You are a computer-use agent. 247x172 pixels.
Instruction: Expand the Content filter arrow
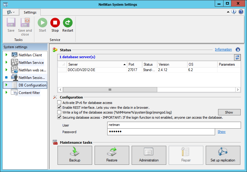(x=6, y=92)
